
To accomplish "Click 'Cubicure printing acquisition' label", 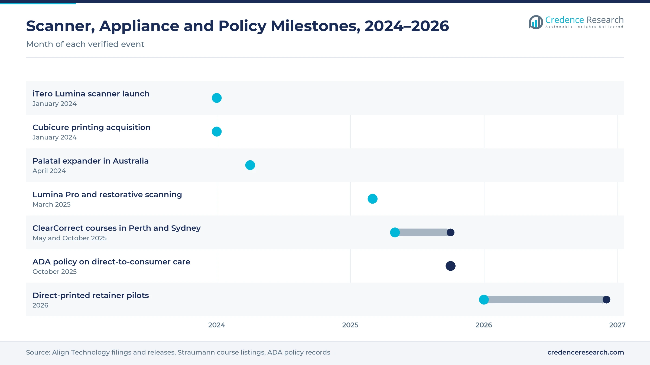I will click(x=92, y=127).
